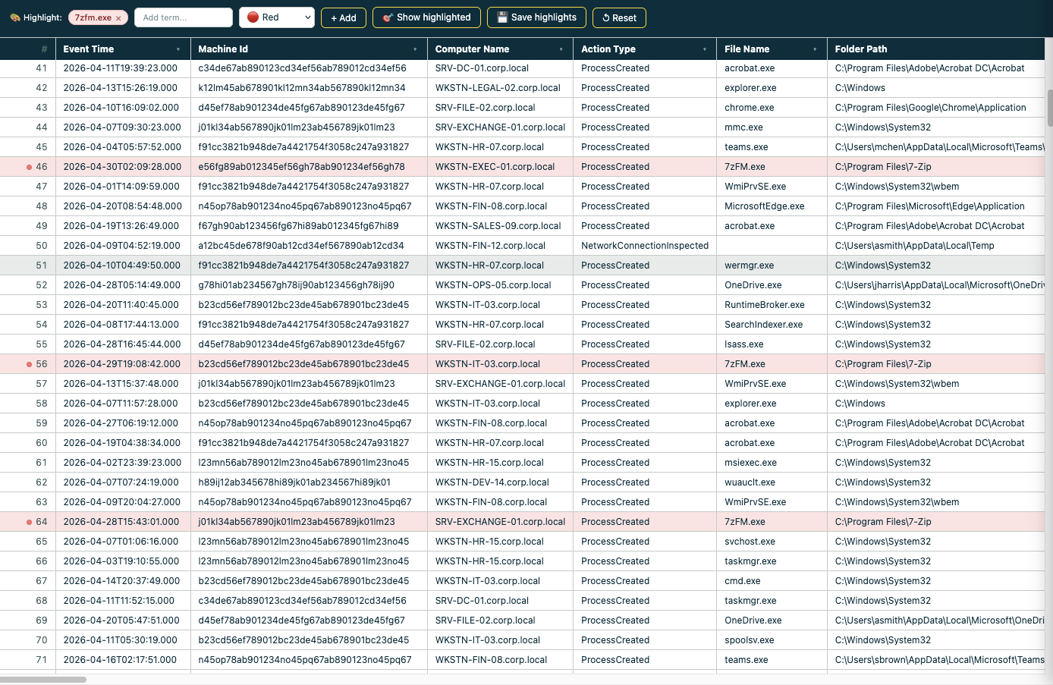The image size is (1053, 685).
Task: Click the event time 2026-04-11T19:39:23.000
Action: (121, 68)
